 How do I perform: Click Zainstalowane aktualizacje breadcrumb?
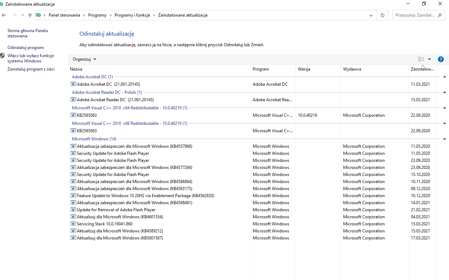(x=183, y=15)
